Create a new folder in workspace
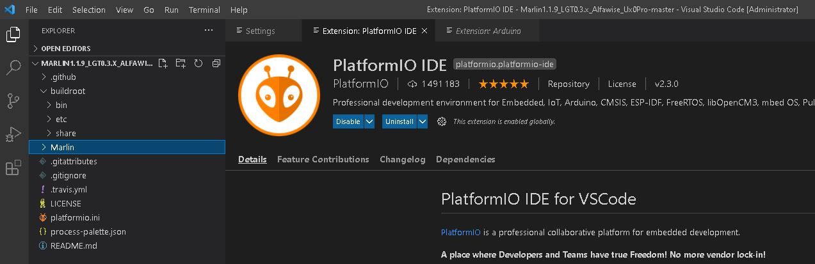Viewport: 815px width, 264px height. [181, 63]
